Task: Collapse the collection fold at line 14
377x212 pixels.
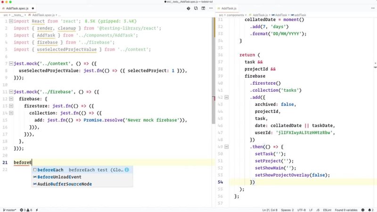Action: click(x=11, y=113)
